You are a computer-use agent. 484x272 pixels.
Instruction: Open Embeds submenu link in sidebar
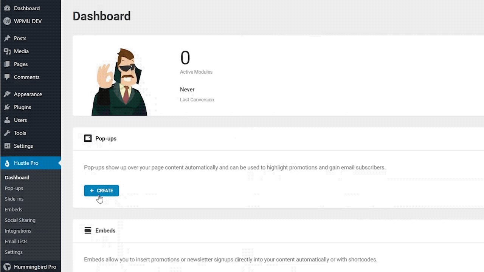[14, 209]
